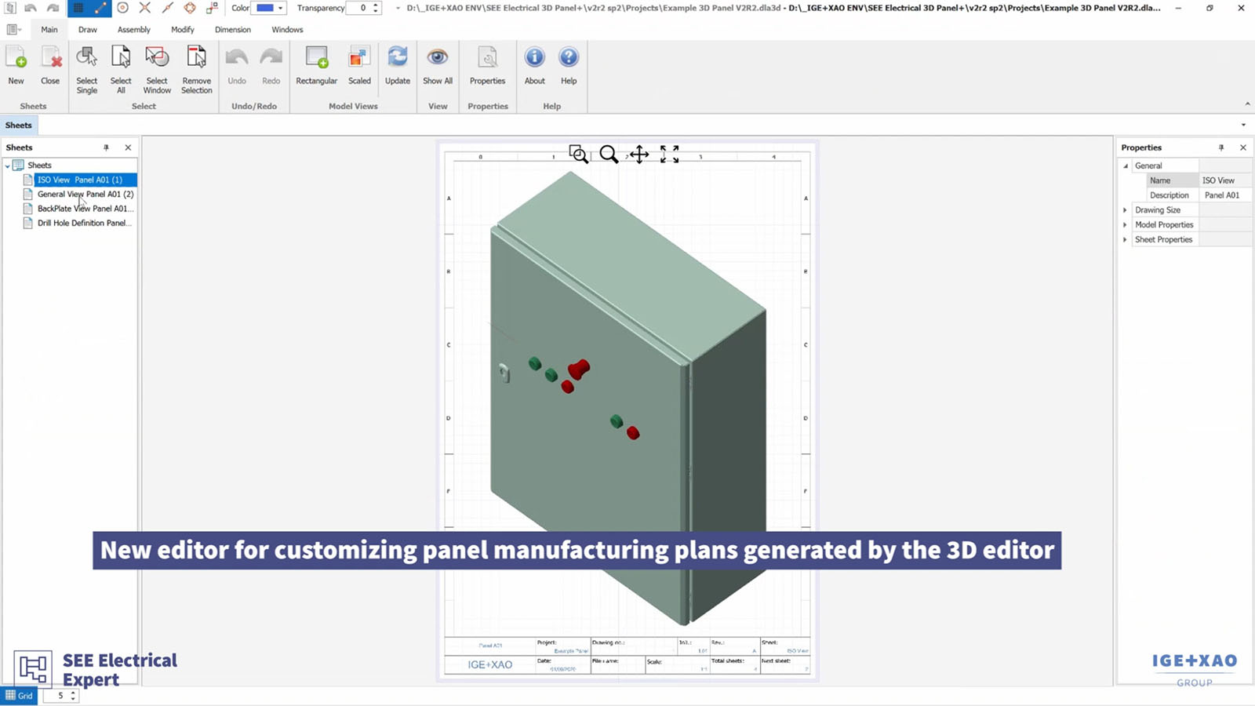Collapse the General properties group
Viewport: 1255px width, 706px height.
pos(1126,166)
